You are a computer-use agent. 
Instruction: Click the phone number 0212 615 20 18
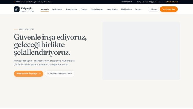[x=127, y=2]
